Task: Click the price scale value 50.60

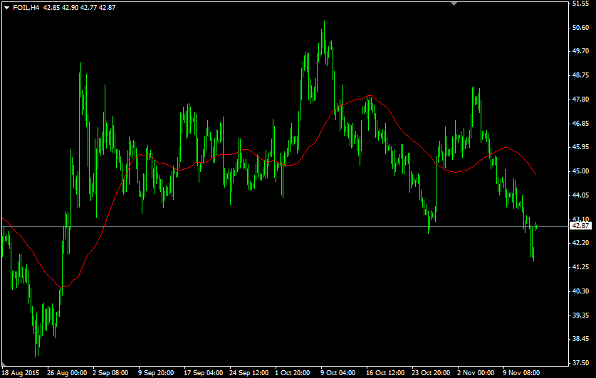Action: [x=581, y=28]
